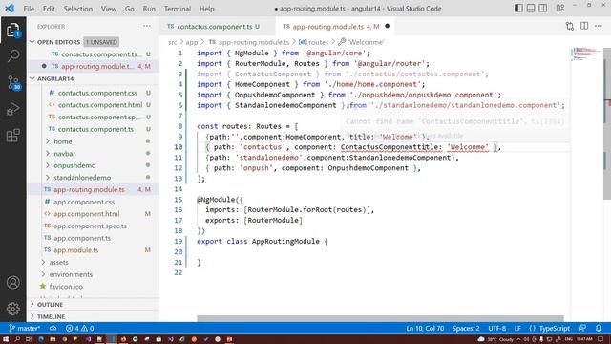
Task: Click the 1 UNSAVED badge
Action: 101,42
